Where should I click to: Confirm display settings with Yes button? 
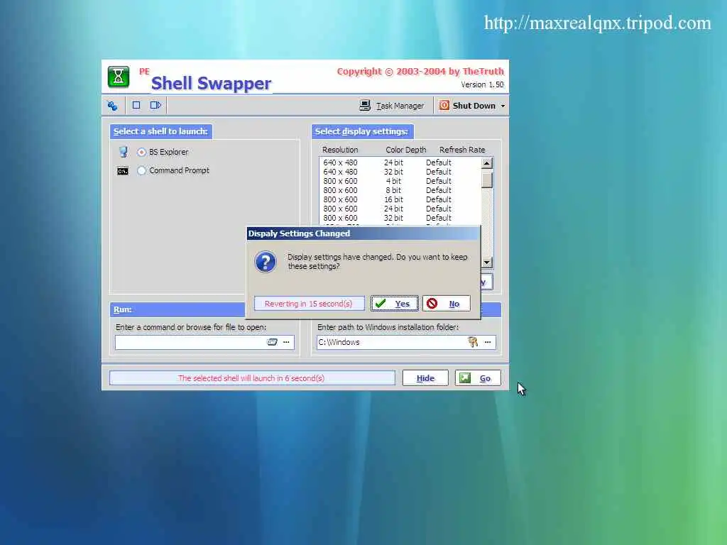pos(395,304)
